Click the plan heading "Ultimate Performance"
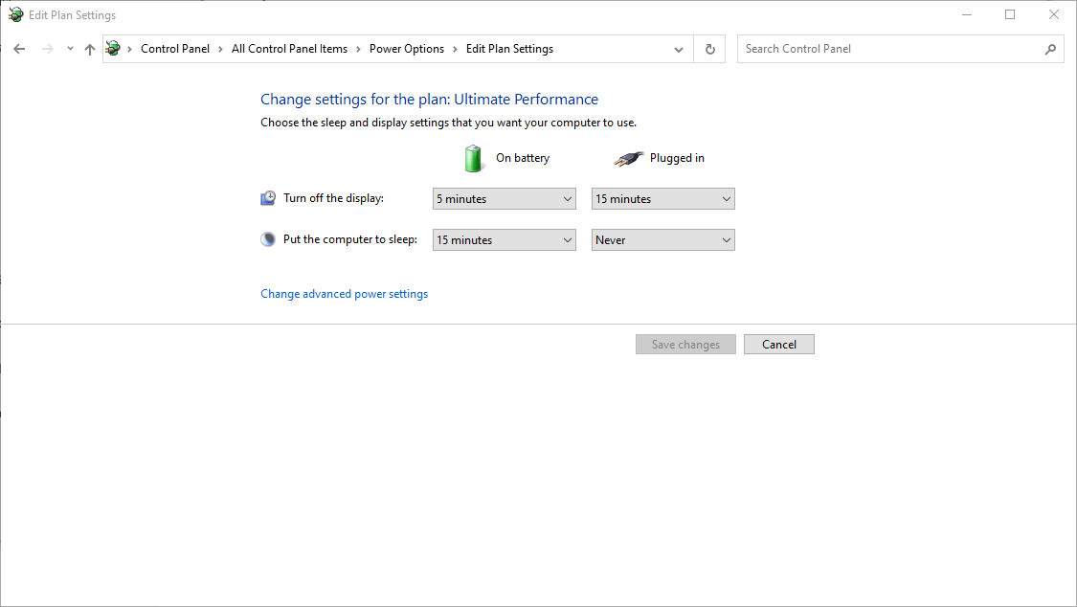Screen dimensions: 1077x607 click(527, 100)
